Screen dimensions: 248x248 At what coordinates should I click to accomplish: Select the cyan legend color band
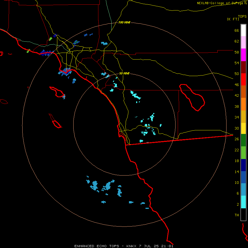[243, 202]
